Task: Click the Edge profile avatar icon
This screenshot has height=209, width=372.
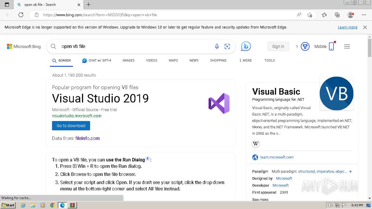Action: [x=351, y=15]
